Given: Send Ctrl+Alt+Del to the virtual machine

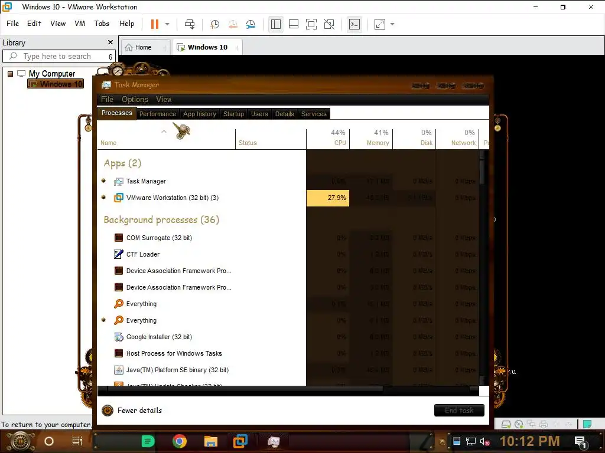Looking at the screenshot, I should tap(190, 24).
